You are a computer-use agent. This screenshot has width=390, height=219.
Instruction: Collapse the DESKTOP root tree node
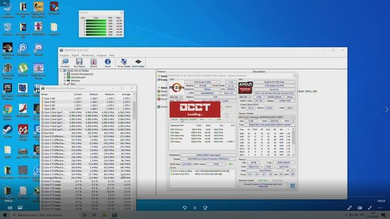point(61,71)
